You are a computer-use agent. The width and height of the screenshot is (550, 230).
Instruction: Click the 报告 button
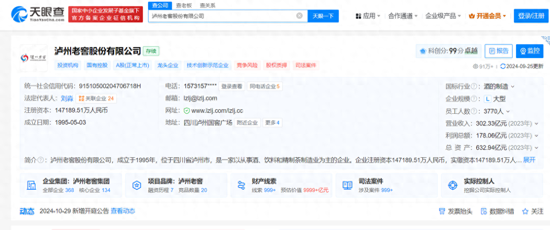499,51
